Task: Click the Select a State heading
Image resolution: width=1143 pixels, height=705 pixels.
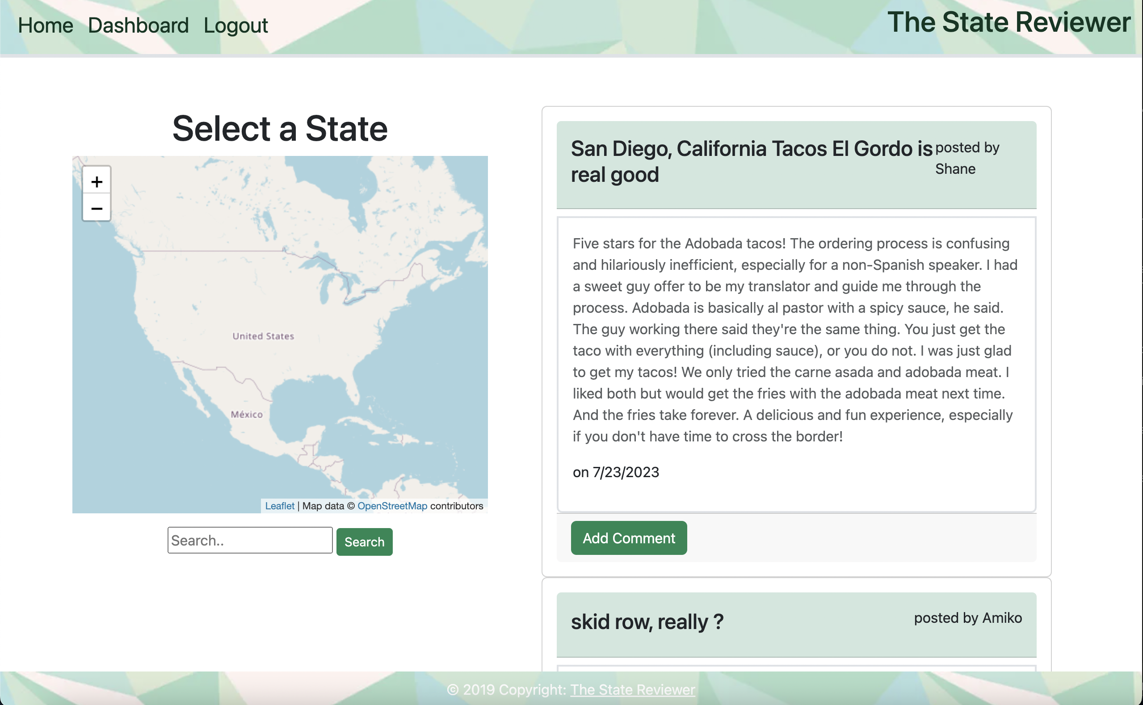Action: click(x=280, y=128)
